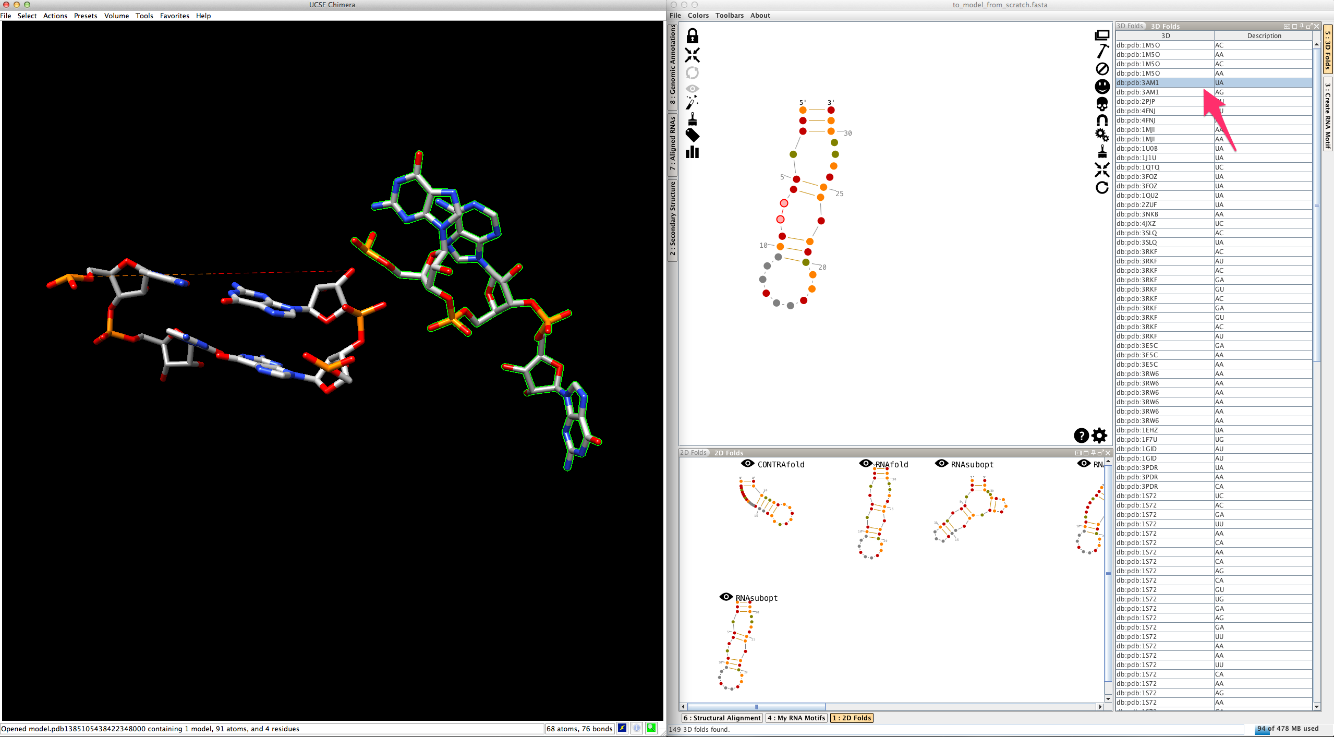Click the bar chart icon
Viewport: 1334px width, 737px height.
pyautogui.click(x=692, y=152)
